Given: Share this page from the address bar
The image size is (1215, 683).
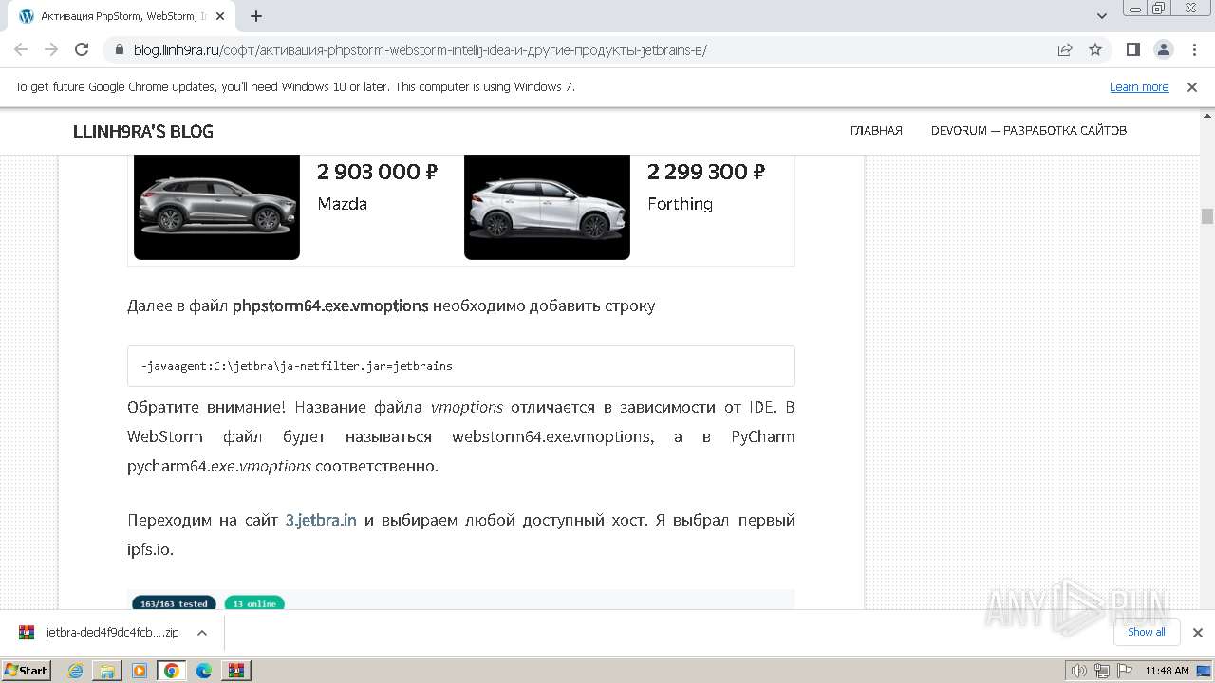Looking at the screenshot, I should (1065, 49).
